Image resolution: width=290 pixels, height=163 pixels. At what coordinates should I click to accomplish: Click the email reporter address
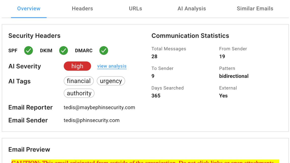[x=99, y=108]
